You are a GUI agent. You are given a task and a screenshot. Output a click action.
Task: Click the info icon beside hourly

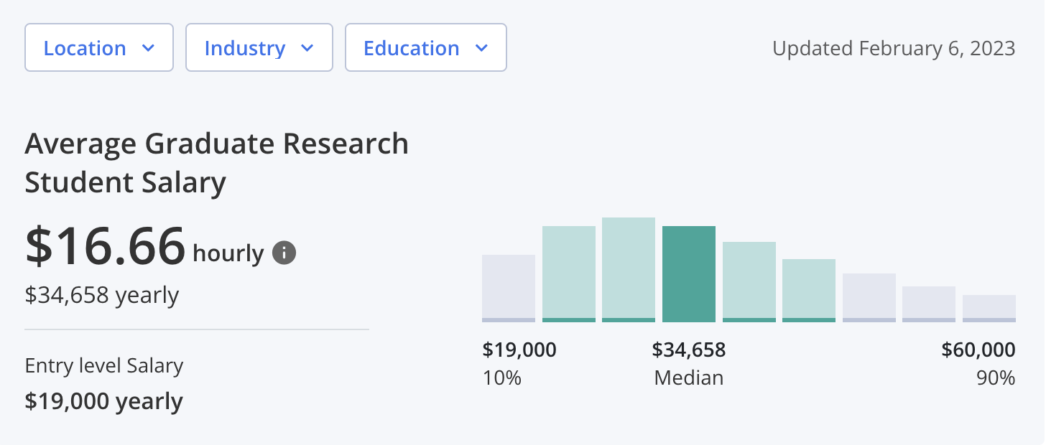[284, 253]
